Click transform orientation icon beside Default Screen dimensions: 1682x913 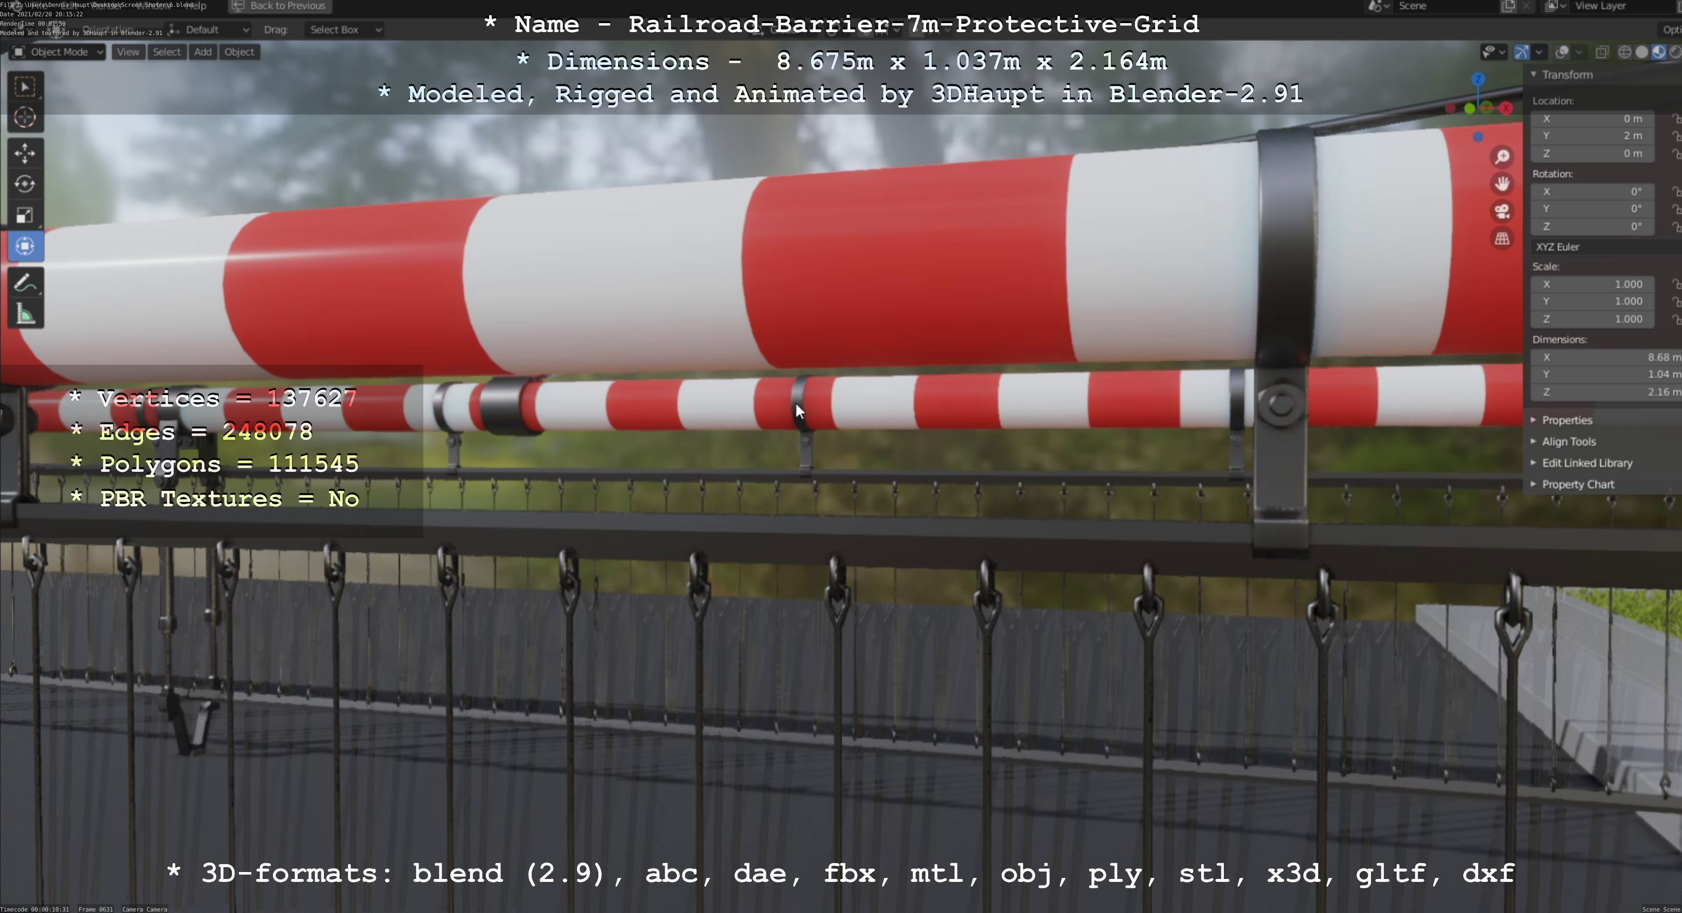click(x=174, y=30)
